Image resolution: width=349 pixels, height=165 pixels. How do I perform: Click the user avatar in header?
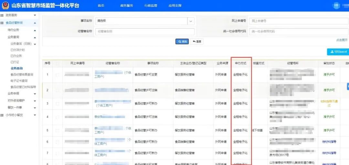click(x=337, y=5)
